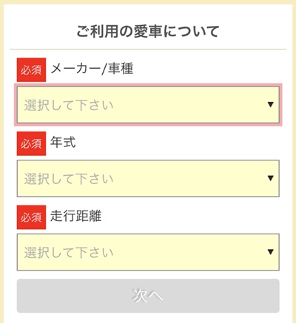296x323 pixels.
Task: Click the 必須 badge beside 走行距離
Action: 31,217
